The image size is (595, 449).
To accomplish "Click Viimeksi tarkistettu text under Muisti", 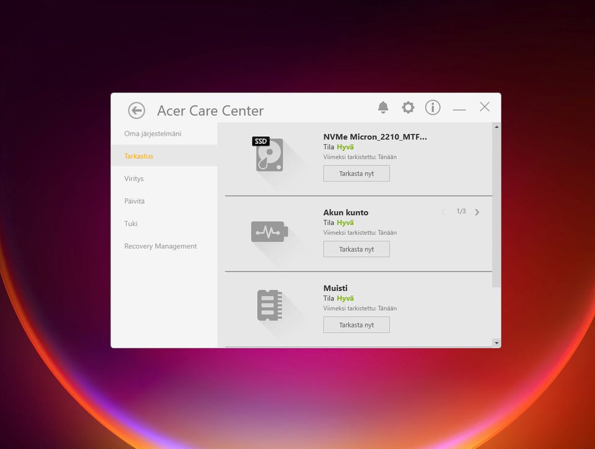I will pyautogui.click(x=359, y=308).
